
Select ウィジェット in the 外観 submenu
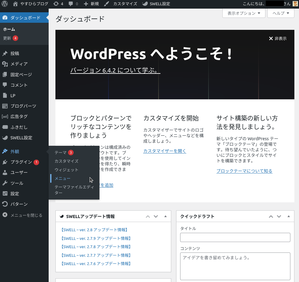coord(67,170)
